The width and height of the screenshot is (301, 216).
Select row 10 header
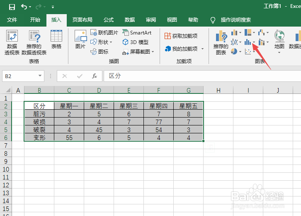tap(6, 169)
